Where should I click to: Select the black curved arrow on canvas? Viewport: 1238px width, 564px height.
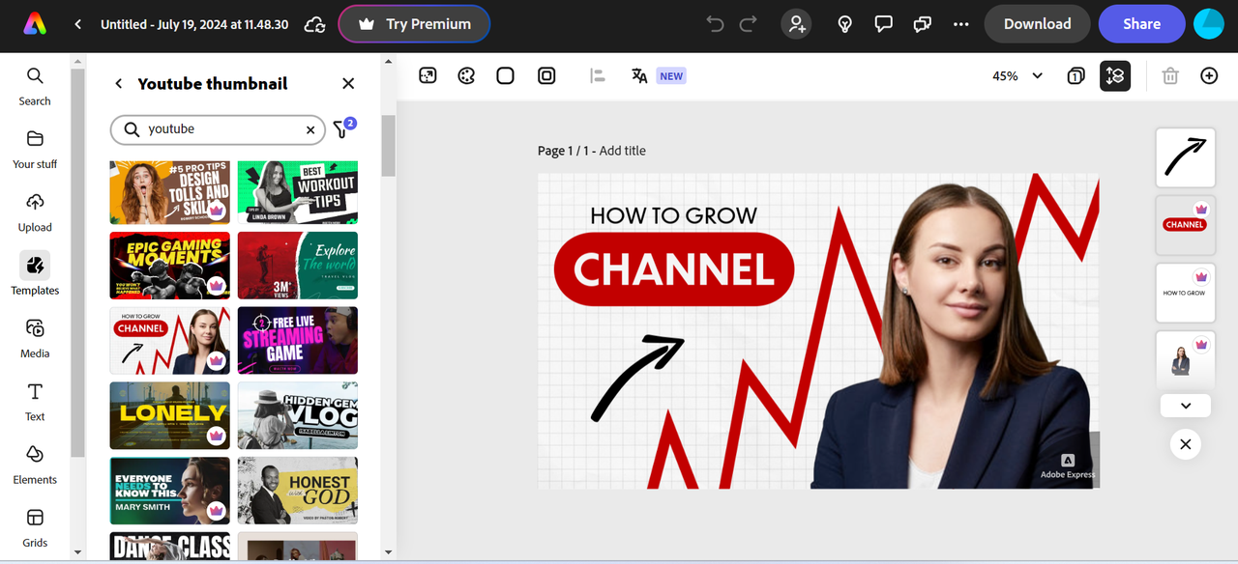637,378
